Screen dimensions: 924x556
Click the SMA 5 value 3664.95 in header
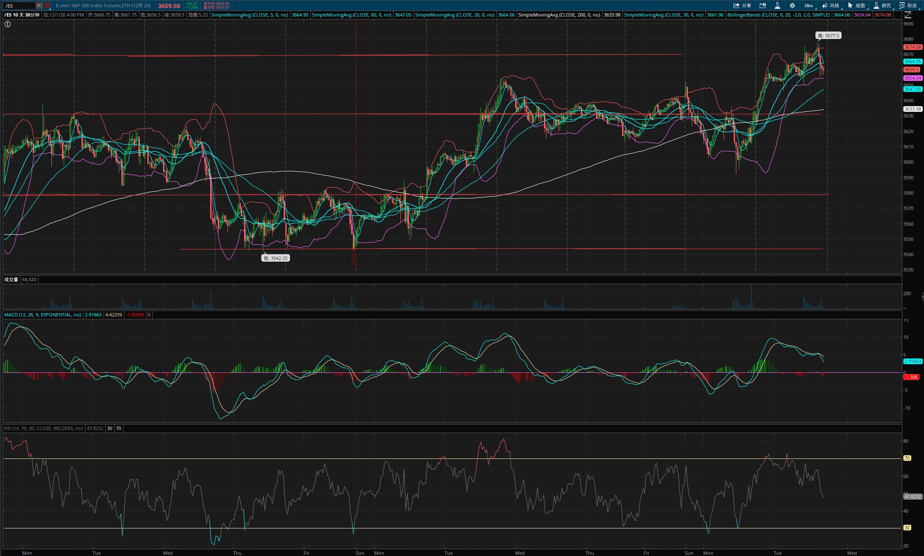click(300, 15)
